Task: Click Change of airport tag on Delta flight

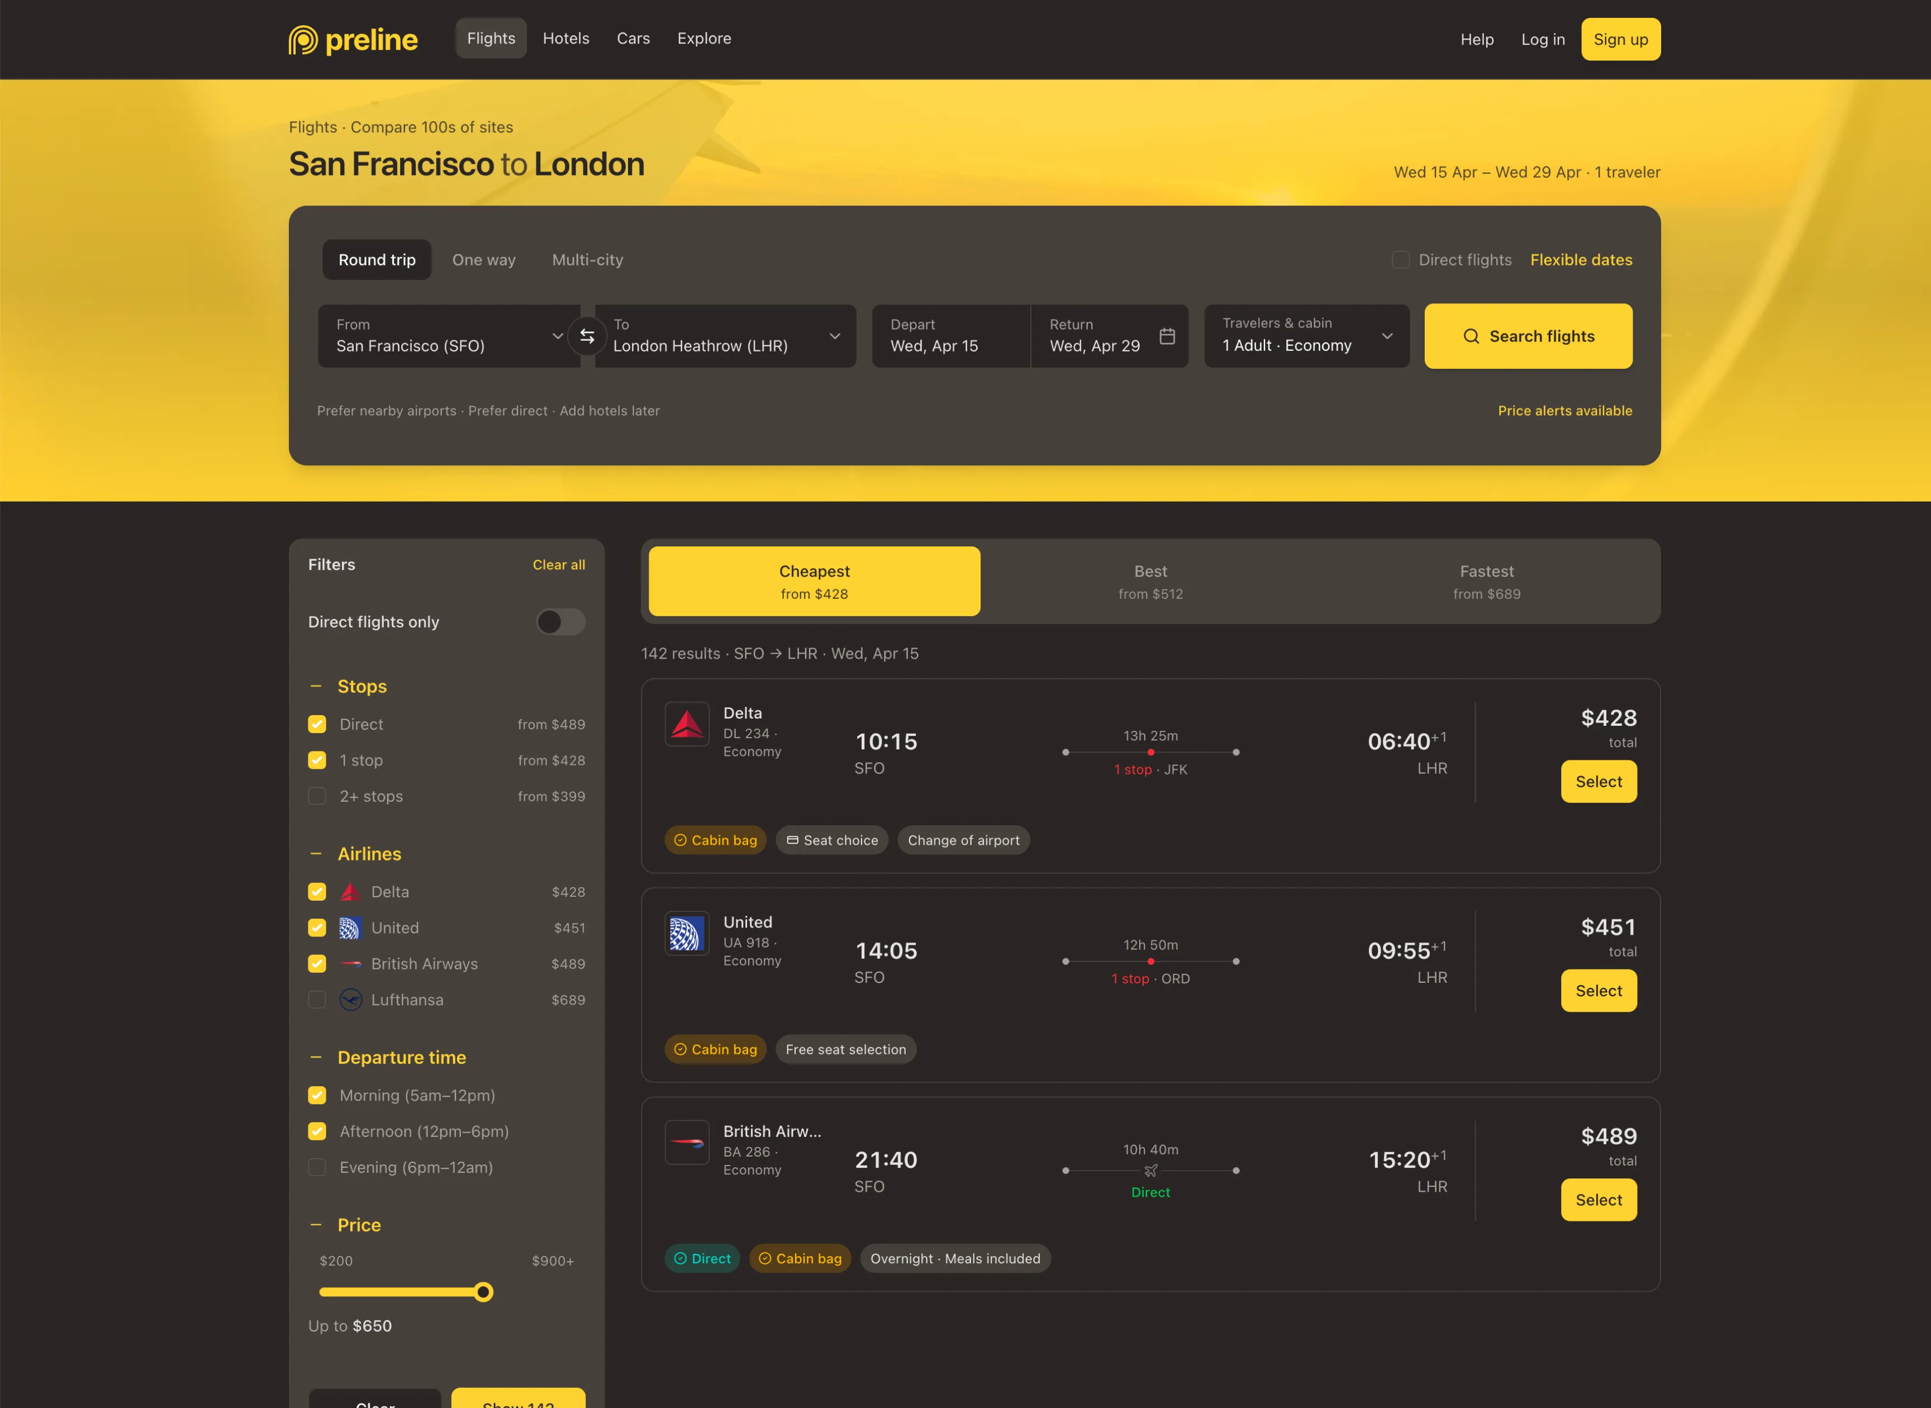Action: point(963,840)
